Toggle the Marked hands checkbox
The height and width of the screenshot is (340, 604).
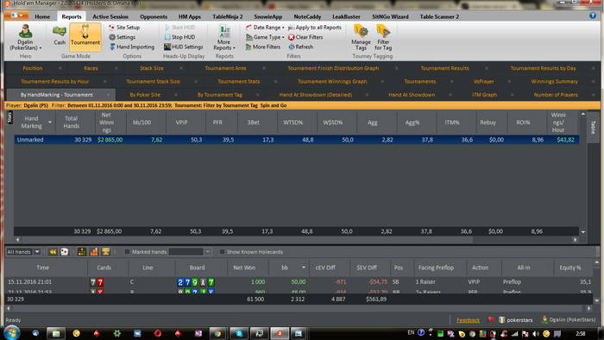(127, 252)
